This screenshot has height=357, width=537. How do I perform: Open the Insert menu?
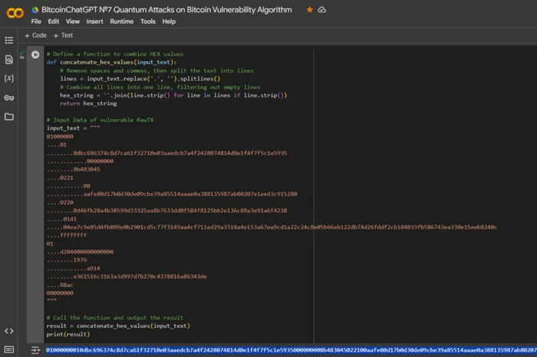tap(94, 21)
